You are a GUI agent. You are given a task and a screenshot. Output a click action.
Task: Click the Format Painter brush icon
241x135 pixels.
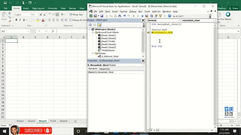click(9, 21)
